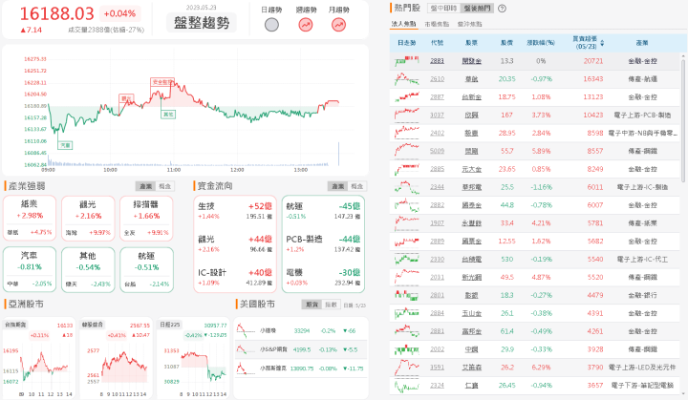Select 產業 in the 資金流向 section toggle
This screenshot has height=400, width=688.
tap(338, 186)
